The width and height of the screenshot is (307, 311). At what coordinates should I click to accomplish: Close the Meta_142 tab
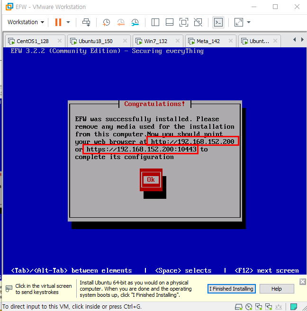tap(231, 41)
